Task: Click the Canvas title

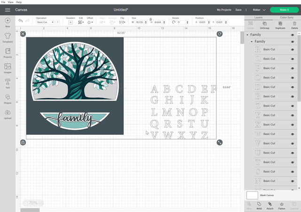Action: tap(21, 10)
